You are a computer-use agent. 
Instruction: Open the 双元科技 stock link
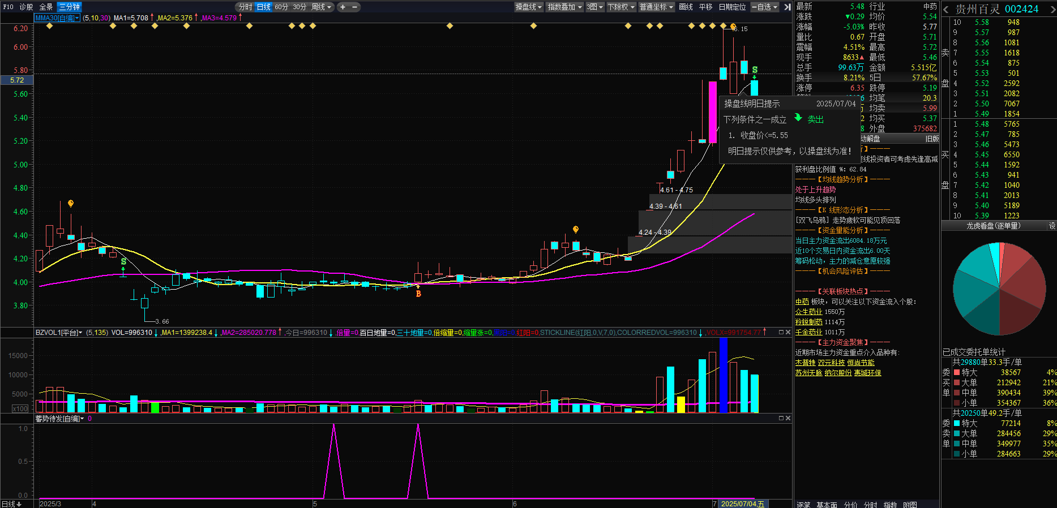(831, 363)
